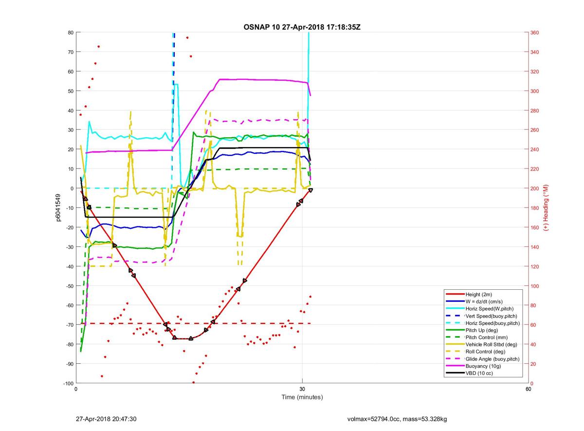Image resolution: width=584 pixels, height=431 pixels.
Task: Click legend label "Glide Angle (buoy,pitch)"
Action: click(x=493, y=359)
